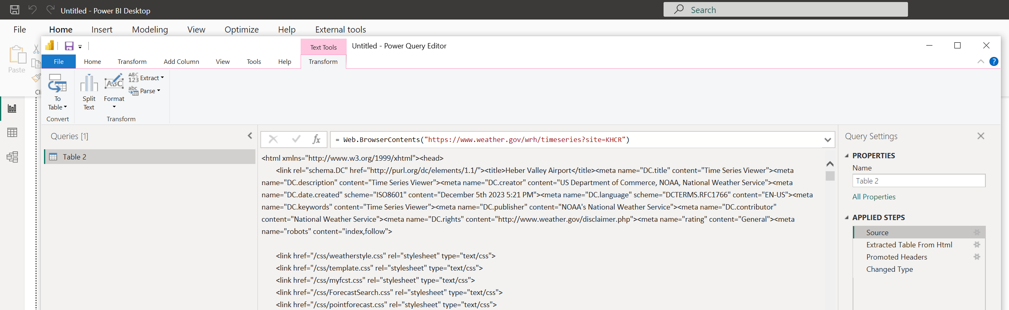Image resolution: width=1009 pixels, height=310 pixels.
Task: Open Power BI Desktop View tab
Action: (x=196, y=29)
